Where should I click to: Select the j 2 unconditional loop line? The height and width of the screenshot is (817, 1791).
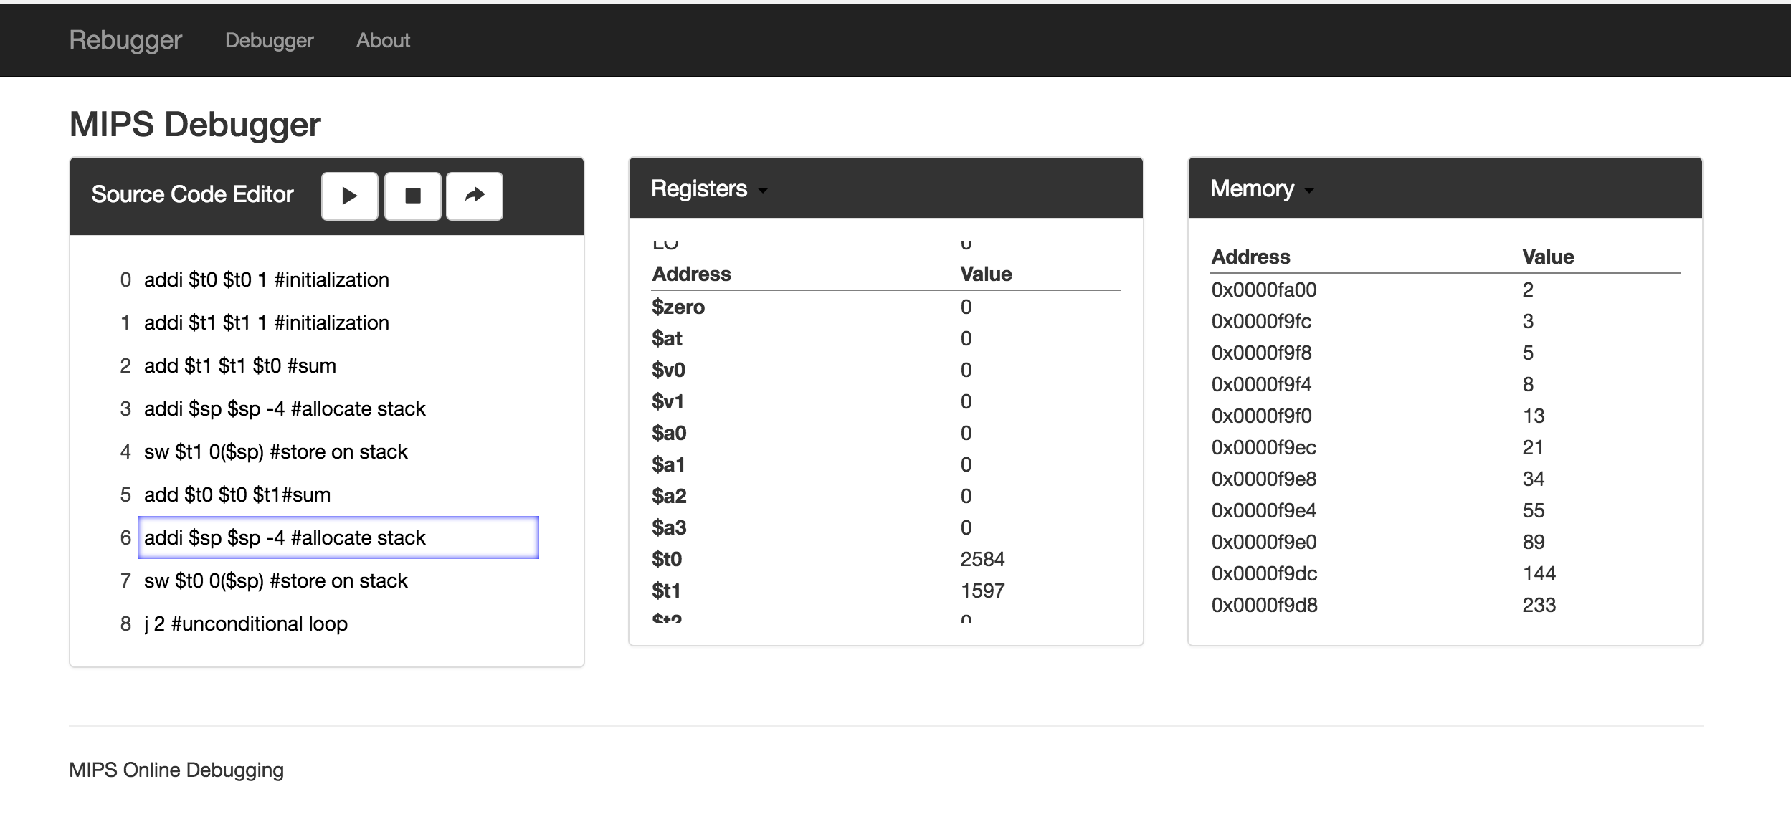pyautogui.click(x=245, y=623)
